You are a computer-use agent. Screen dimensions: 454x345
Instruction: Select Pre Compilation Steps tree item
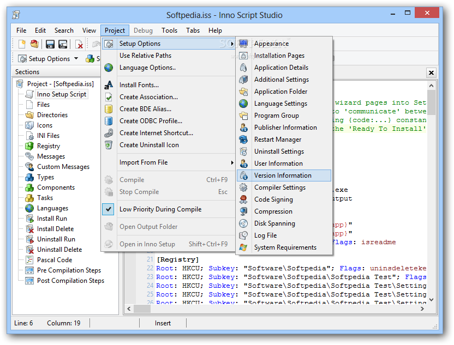point(69,270)
